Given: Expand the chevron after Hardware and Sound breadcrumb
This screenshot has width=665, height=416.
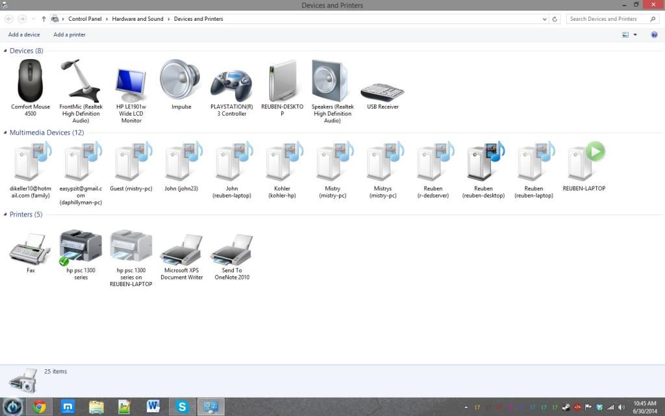Looking at the screenshot, I should [169, 19].
